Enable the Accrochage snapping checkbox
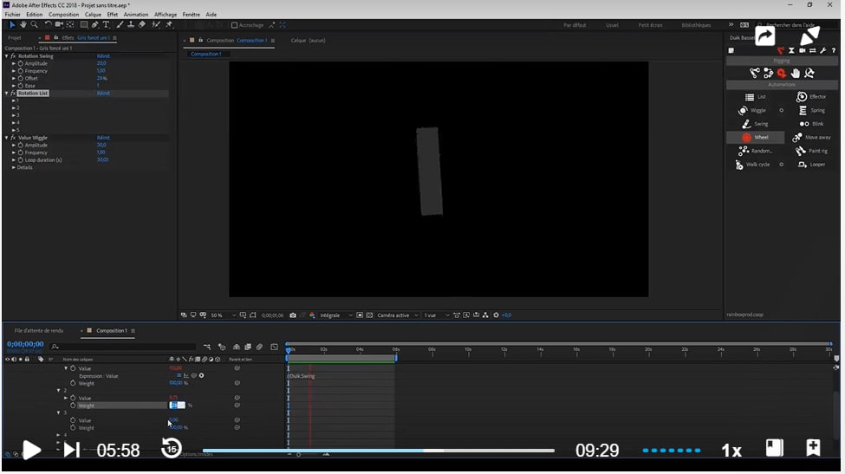Viewport: 845px width, 474px height. [235, 25]
